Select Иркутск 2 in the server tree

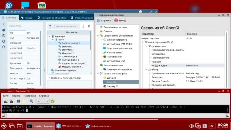68,50
